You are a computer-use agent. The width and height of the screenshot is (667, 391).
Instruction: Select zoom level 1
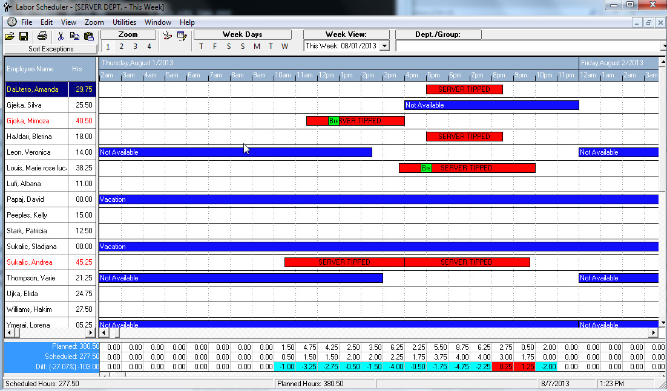(x=108, y=47)
